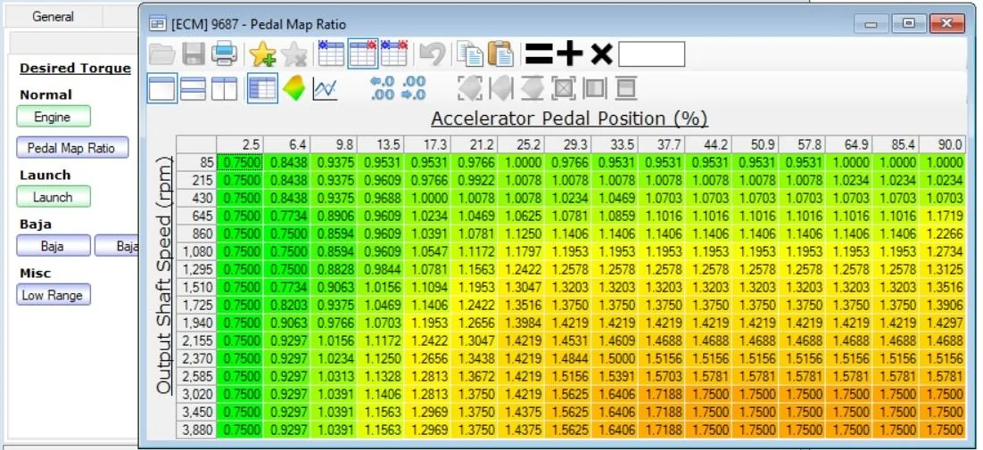The height and width of the screenshot is (450, 983).
Task: Select cell with value 1.0547
Action: (x=427, y=251)
